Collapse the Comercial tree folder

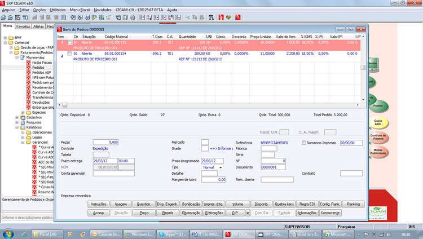coord(6,42)
